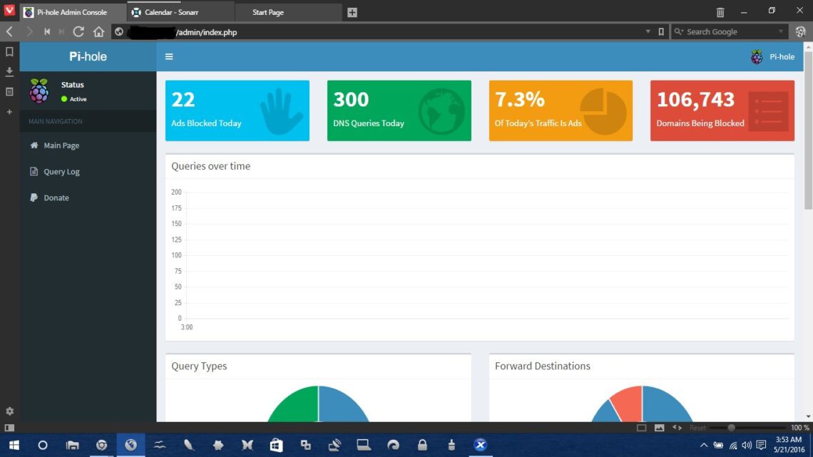
Task: Open the Notes panel icon
Action: click(x=9, y=92)
